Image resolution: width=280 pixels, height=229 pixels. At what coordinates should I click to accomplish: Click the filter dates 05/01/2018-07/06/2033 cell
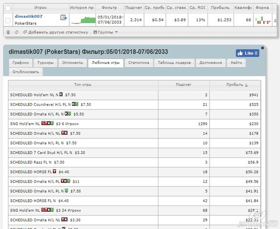point(110,20)
